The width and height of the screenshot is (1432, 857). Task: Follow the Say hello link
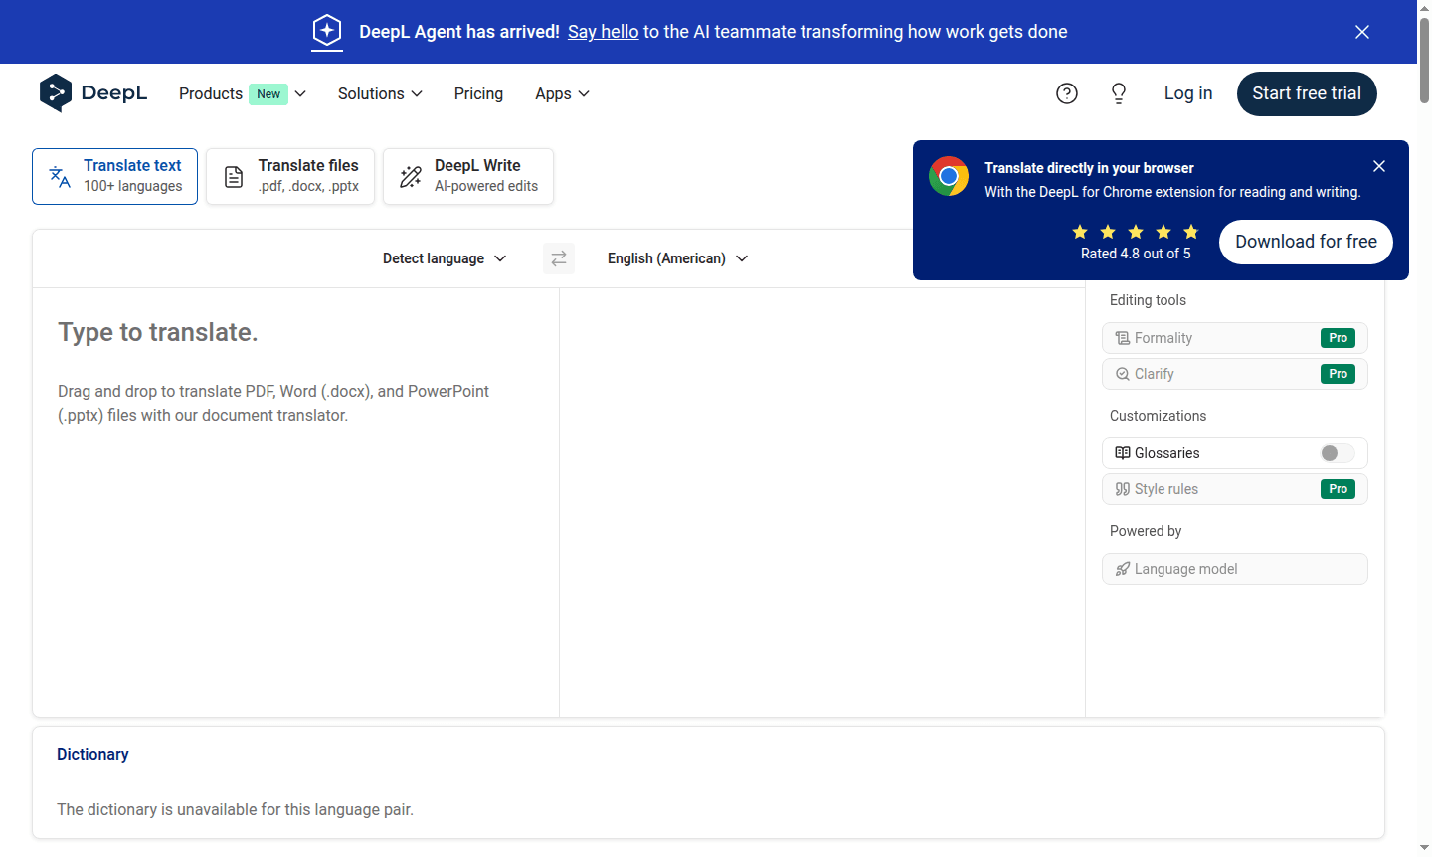click(x=603, y=32)
